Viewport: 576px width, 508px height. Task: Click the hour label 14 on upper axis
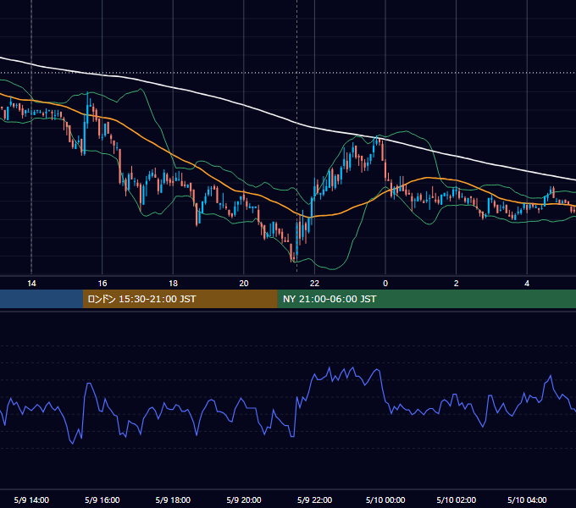click(x=31, y=284)
